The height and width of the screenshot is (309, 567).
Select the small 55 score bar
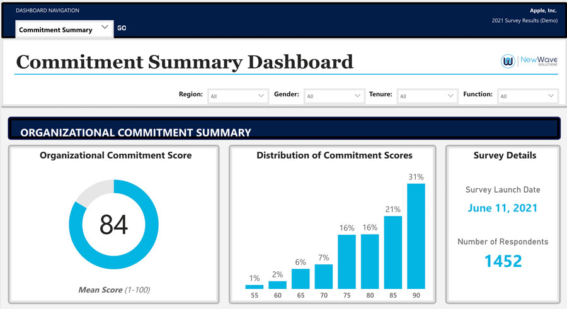pos(255,287)
